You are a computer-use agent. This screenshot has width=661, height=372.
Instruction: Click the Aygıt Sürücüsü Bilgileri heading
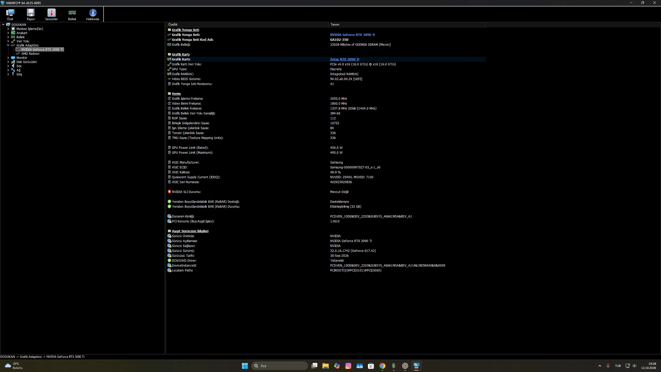pos(190,231)
